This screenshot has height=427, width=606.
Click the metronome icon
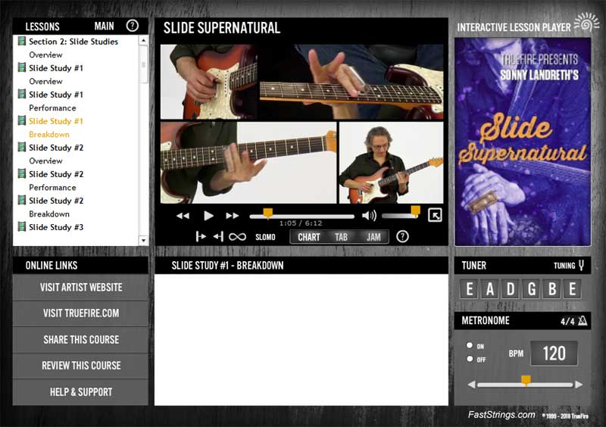tap(583, 320)
